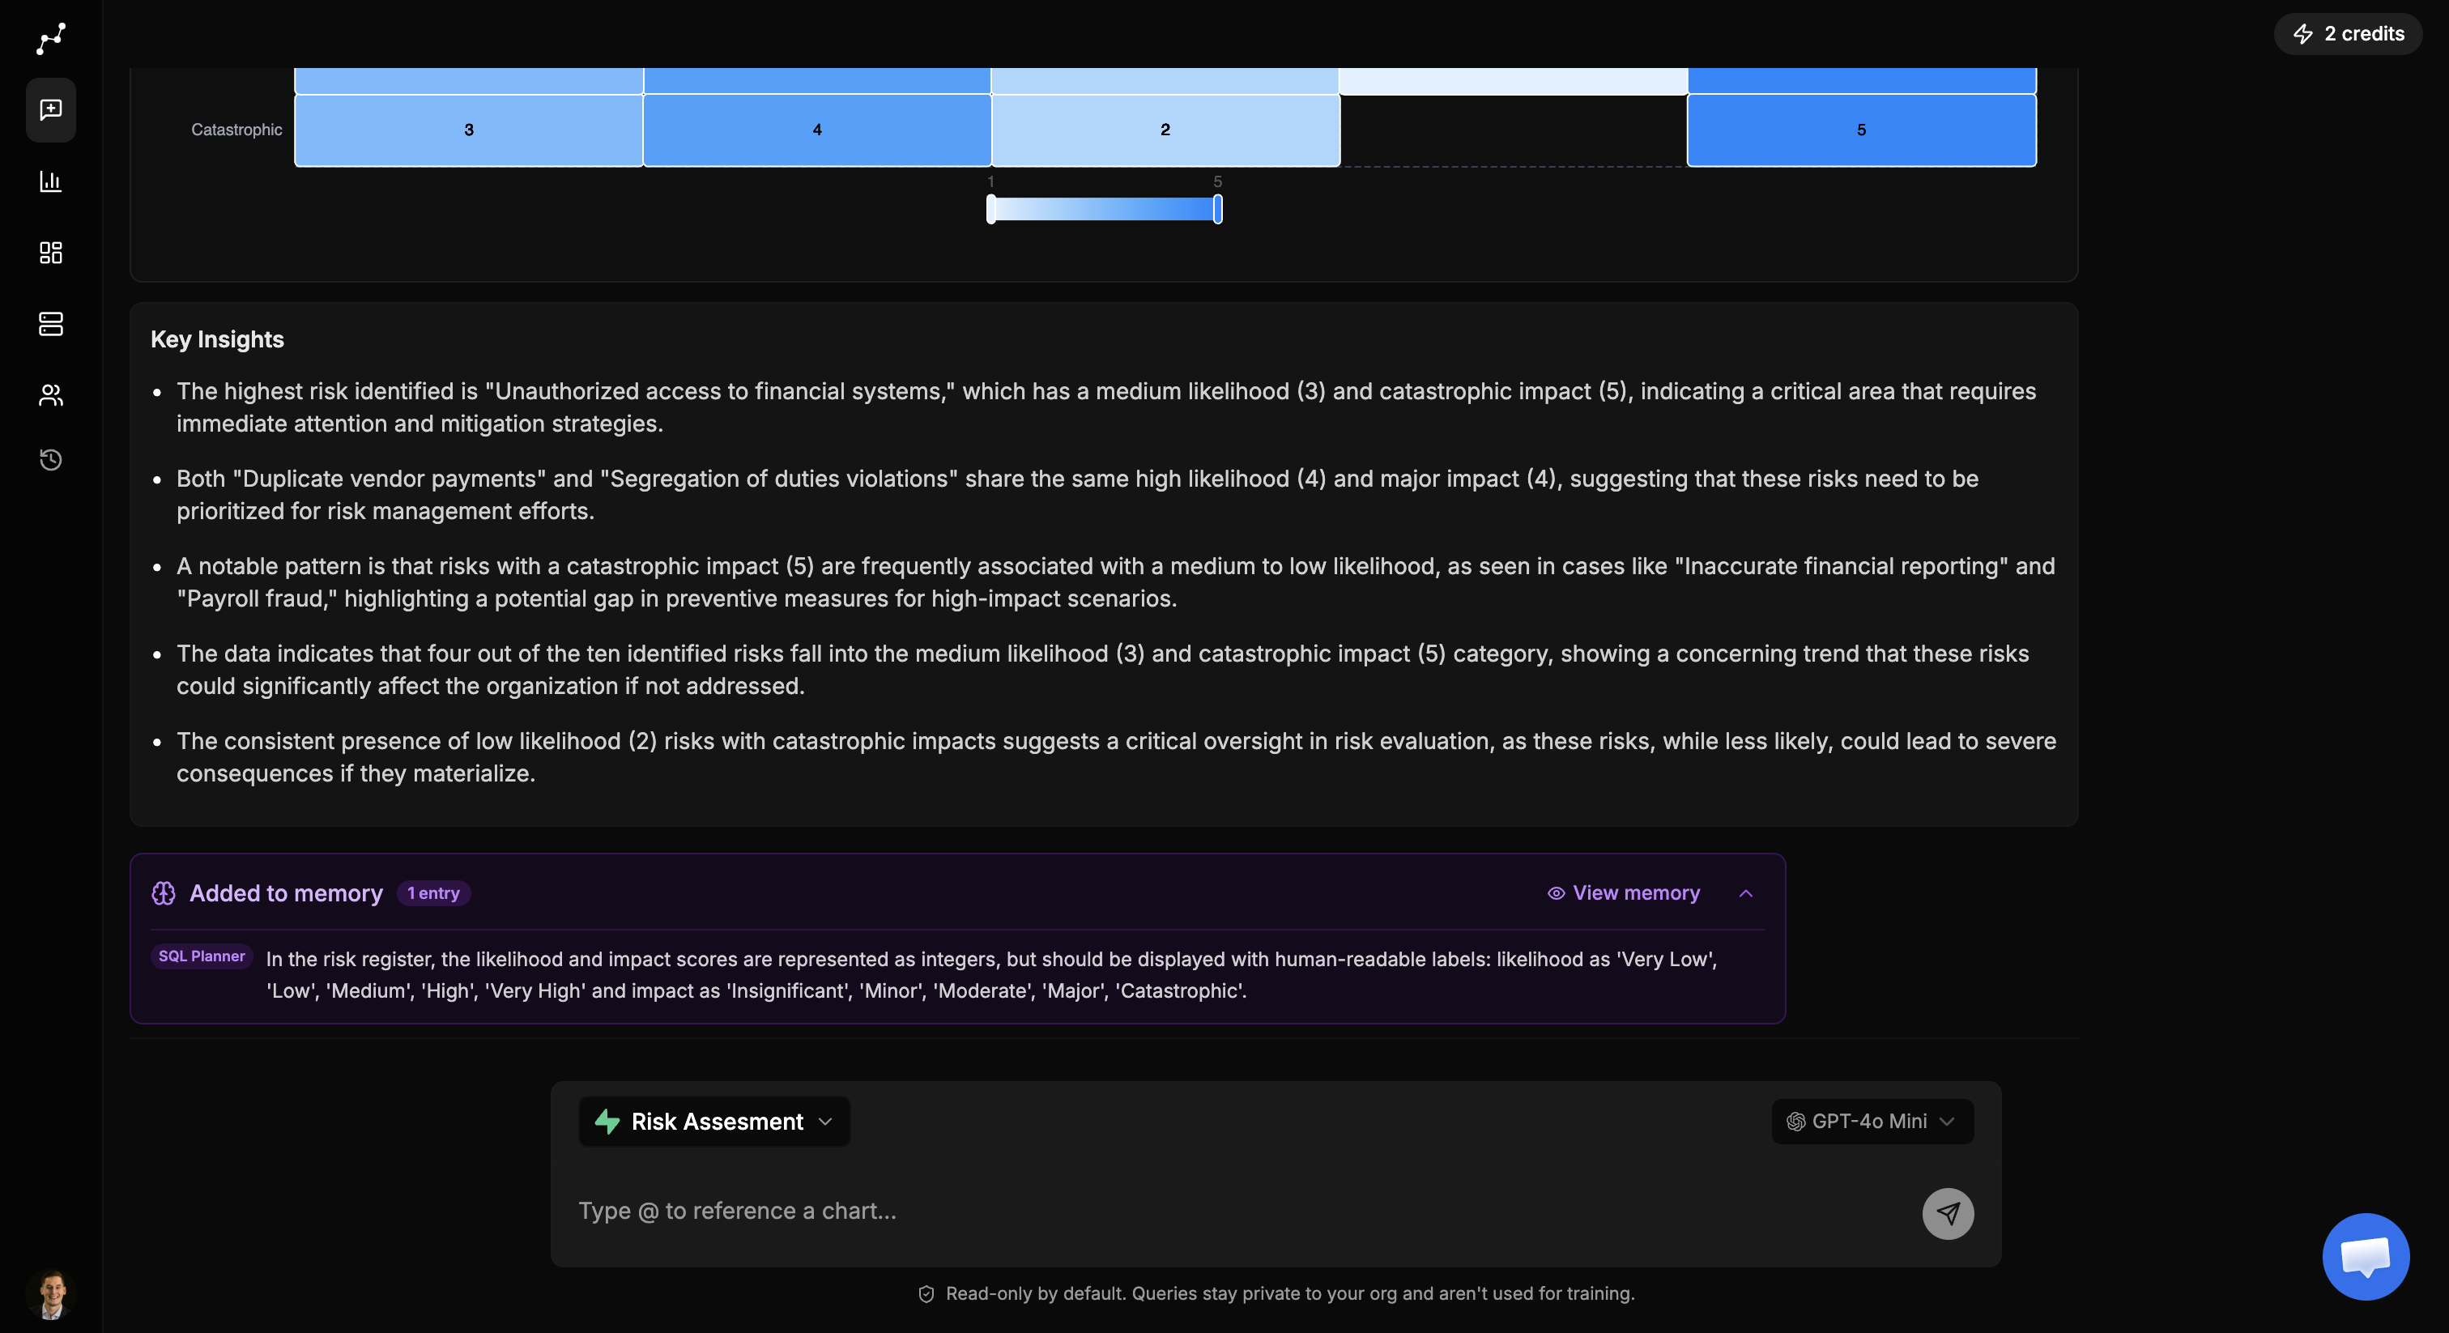This screenshot has width=2449, height=1333.
Task: Open the support chat bubble
Action: pos(2366,1256)
